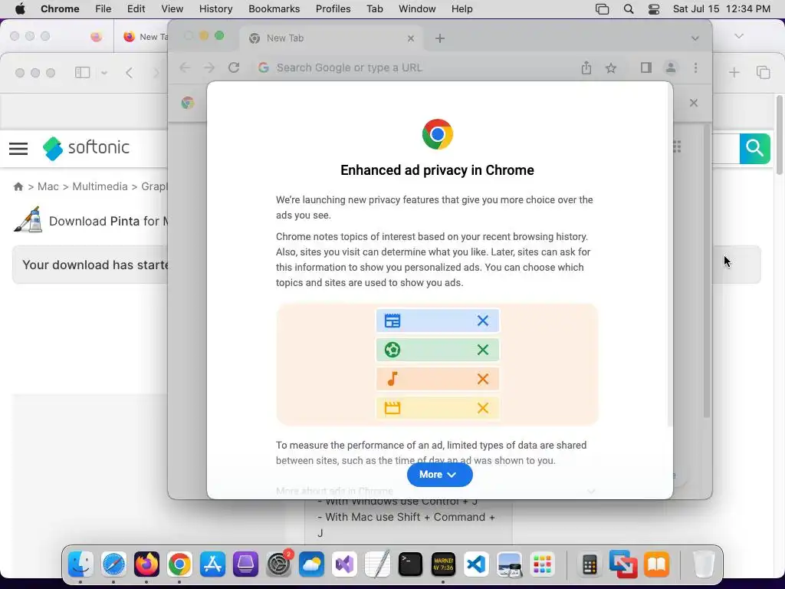Open purple Visual Studio in the Dock
The height and width of the screenshot is (589, 785).
click(344, 564)
